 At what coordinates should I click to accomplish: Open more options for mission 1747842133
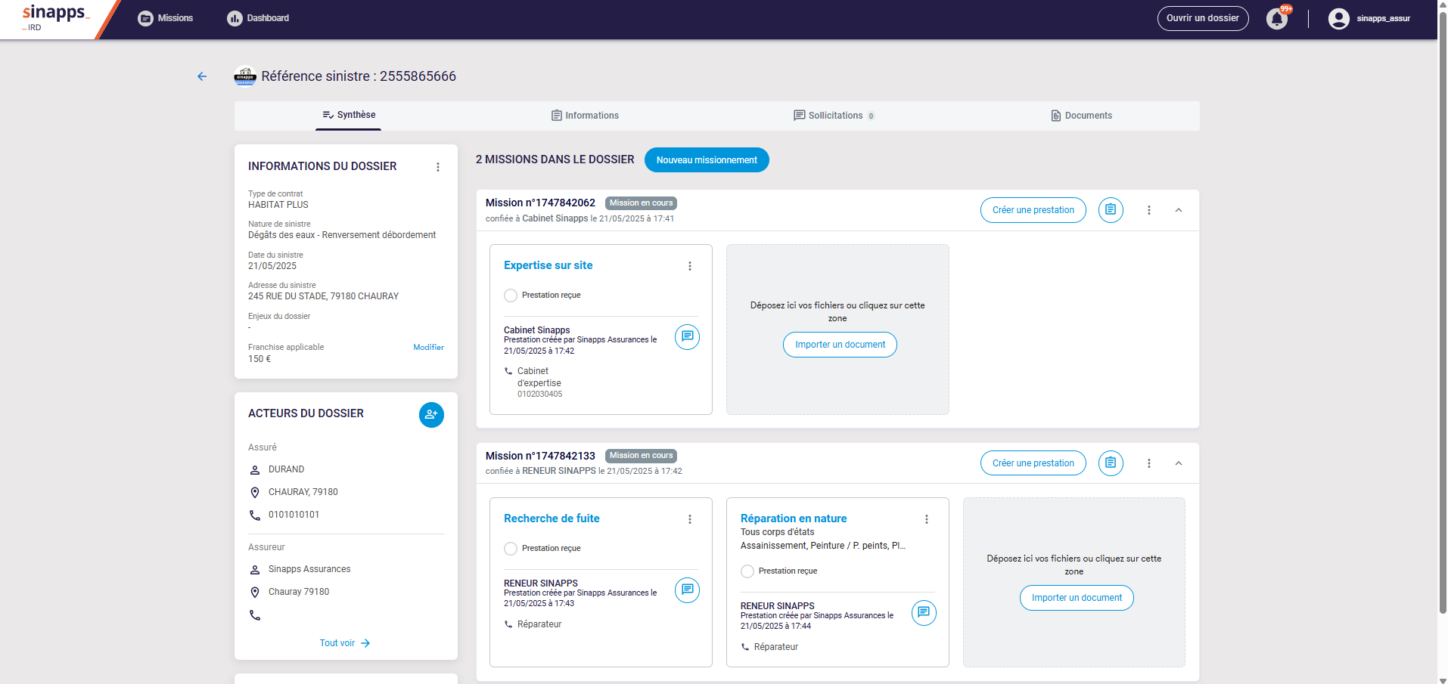coord(1149,463)
